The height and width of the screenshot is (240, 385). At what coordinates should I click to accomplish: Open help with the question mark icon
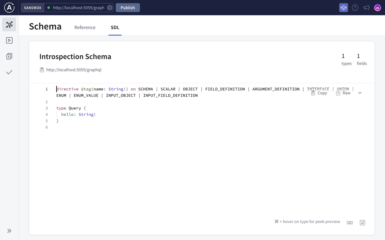[355, 8]
